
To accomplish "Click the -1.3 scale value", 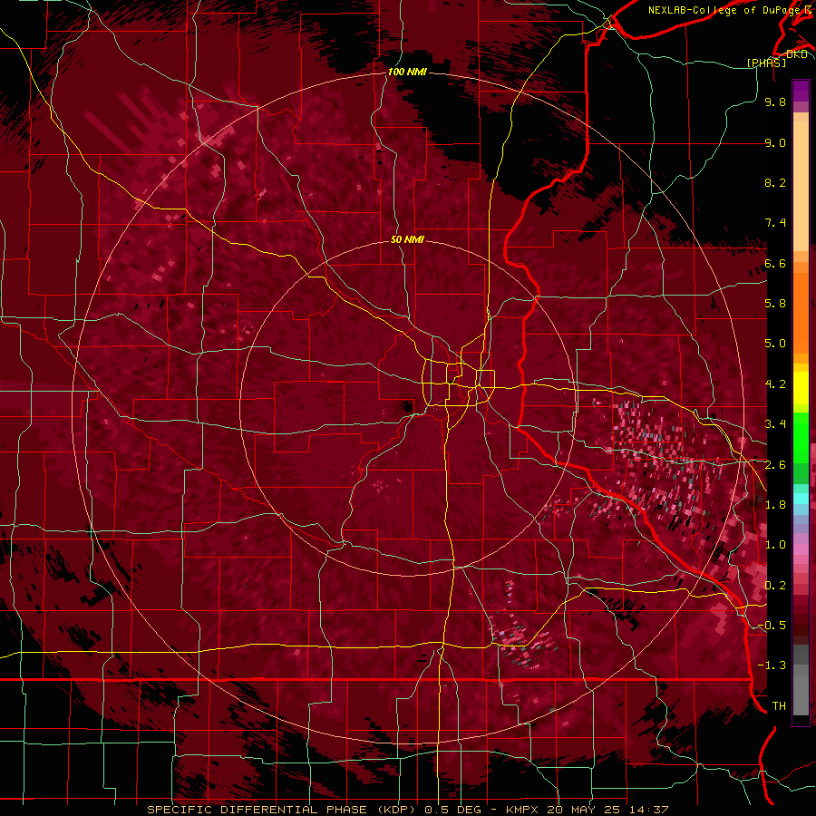I will click(x=772, y=665).
